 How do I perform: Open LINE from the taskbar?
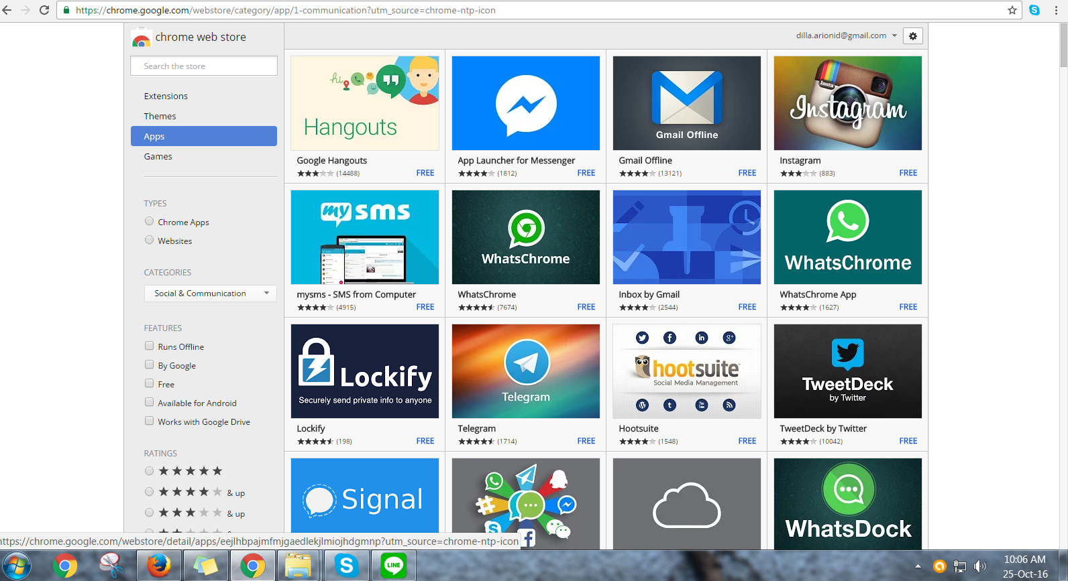393,566
